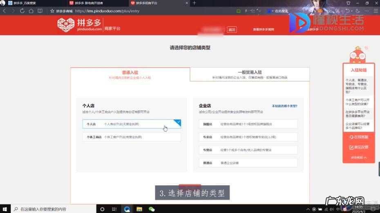
Task: Click the Windows taskbar search box
Action: 53,209
